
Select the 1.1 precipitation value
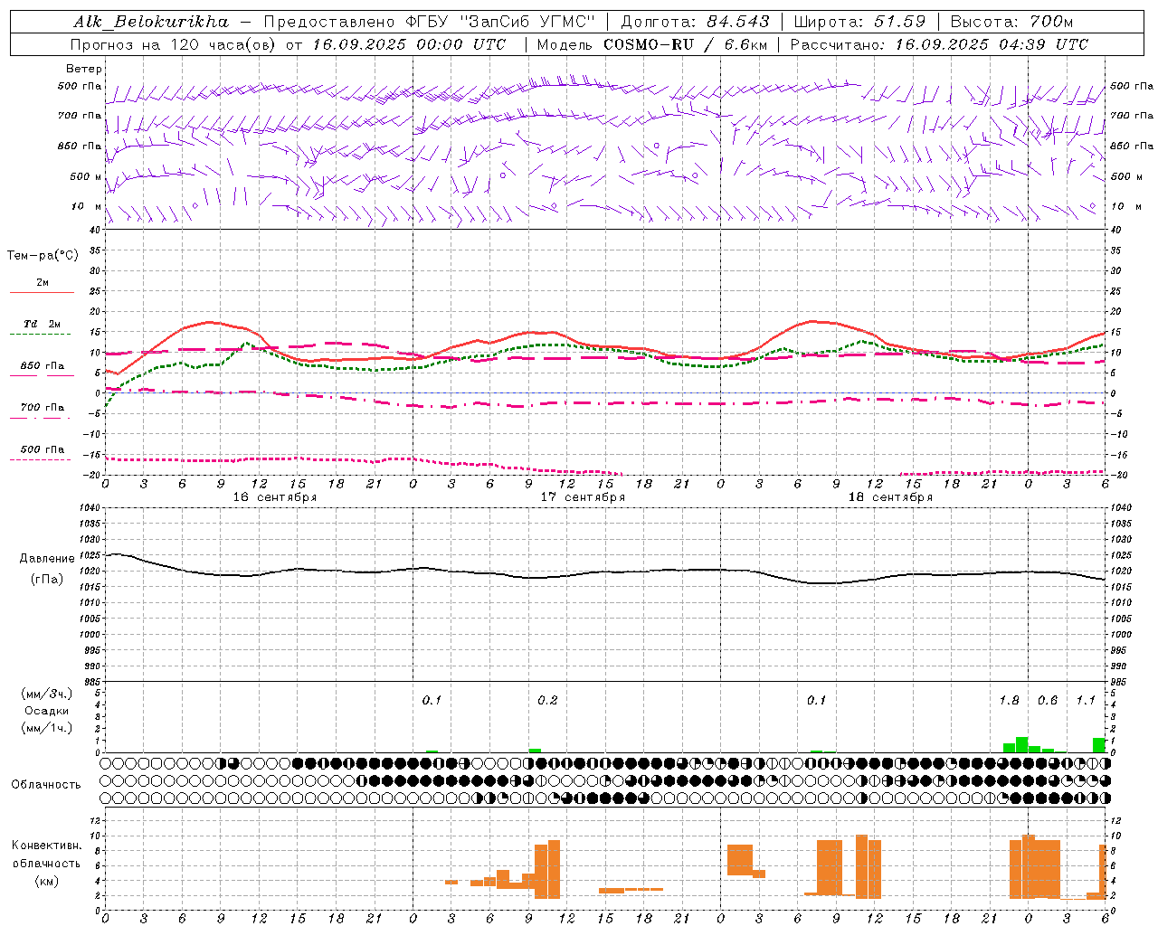tap(1086, 701)
